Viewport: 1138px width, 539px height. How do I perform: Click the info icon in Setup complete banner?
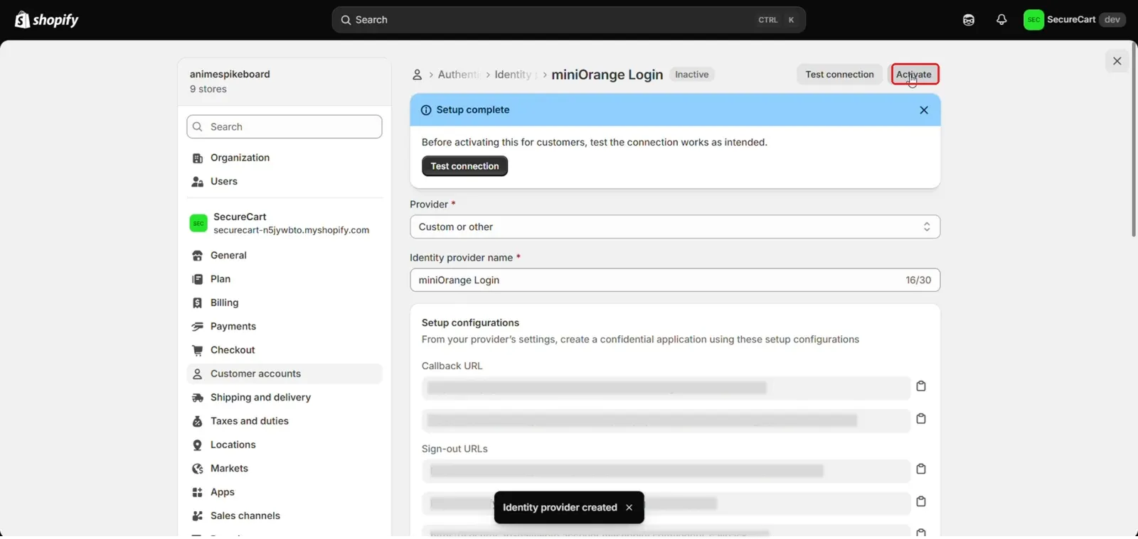(426, 110)
